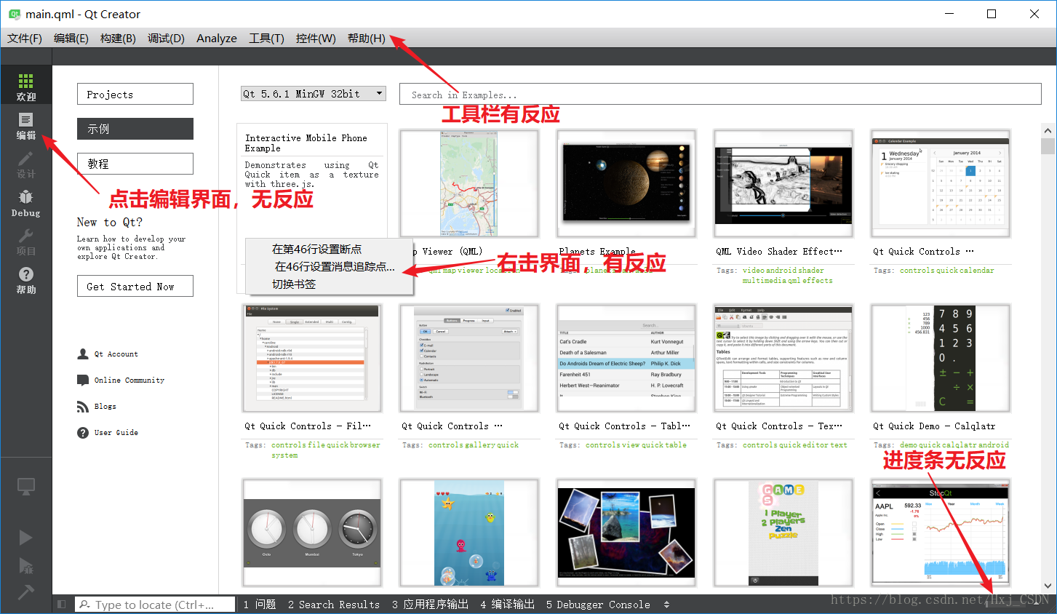Open the 工具(T) menu
Screen dimensions: 1057x614
pos(266,39)
